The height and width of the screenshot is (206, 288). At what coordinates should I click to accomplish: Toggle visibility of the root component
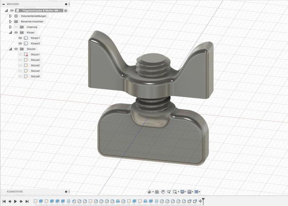[x=12, y=11]
